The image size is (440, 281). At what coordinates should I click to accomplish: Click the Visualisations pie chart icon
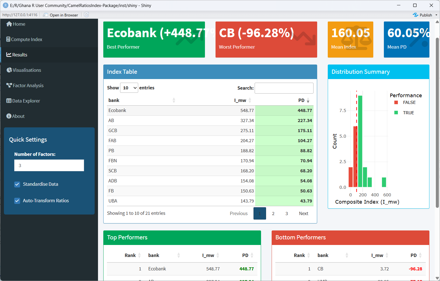(x=9, y=70)
